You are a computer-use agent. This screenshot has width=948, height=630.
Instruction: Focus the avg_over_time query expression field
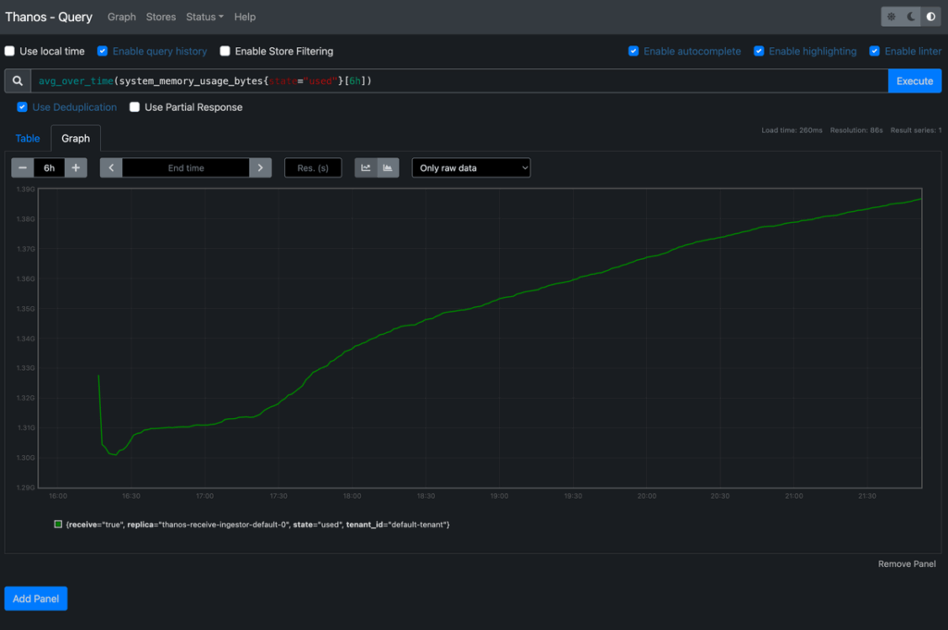coord(459,80)
